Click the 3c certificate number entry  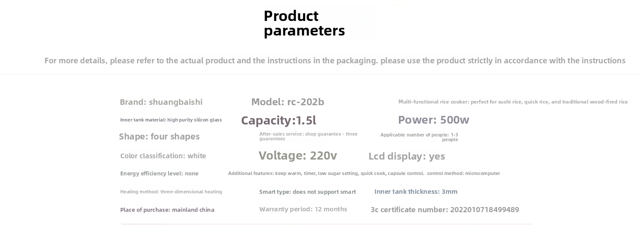445,210
